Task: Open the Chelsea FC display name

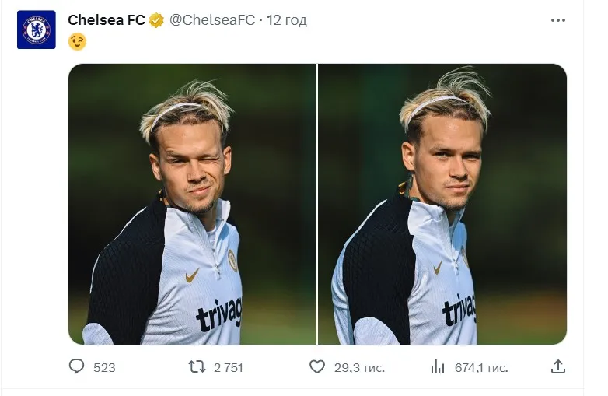Action: 107,20
